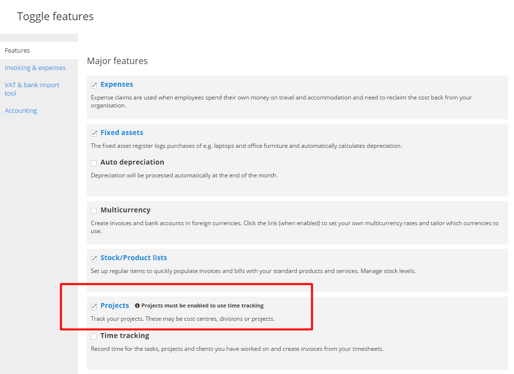Uncheck the Stock/Product lists checkbox
This screenshot has height=374, width=514.
(94, 258)
